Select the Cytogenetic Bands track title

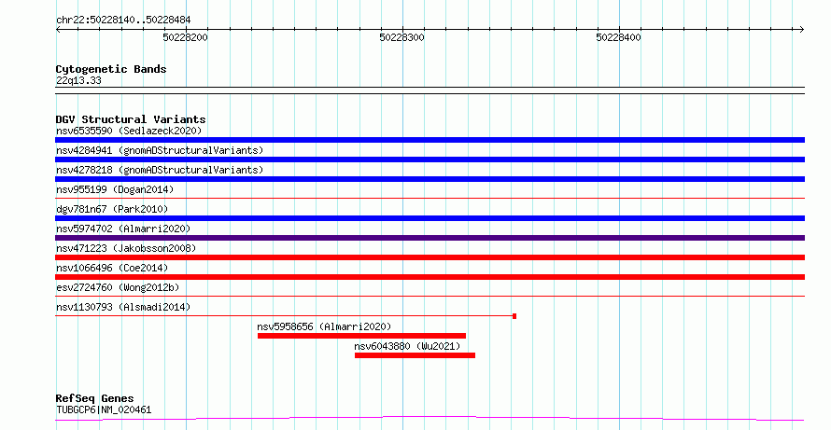[x=111, y=69]
